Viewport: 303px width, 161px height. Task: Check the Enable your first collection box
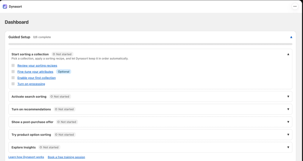coord(13,78)
